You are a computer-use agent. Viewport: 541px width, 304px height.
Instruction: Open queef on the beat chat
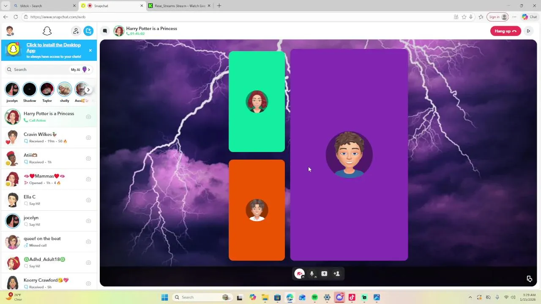49,242
